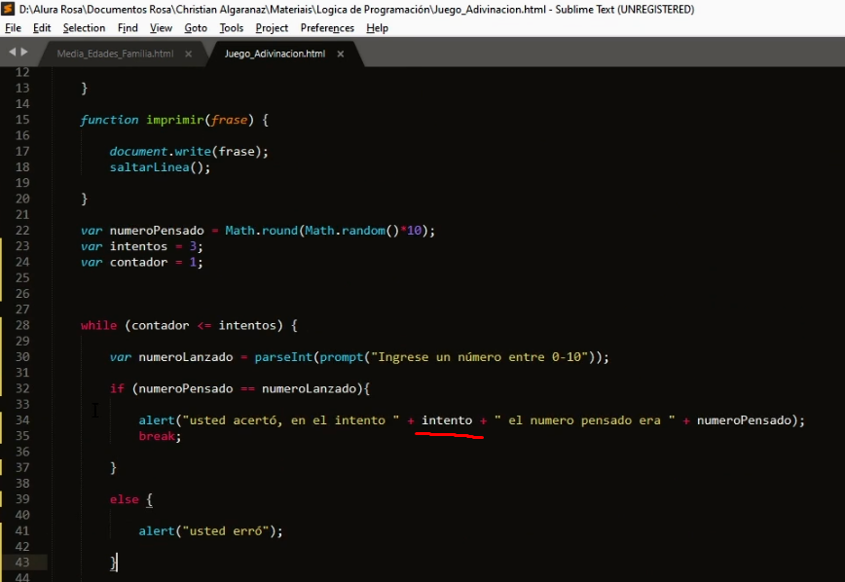
Task: Click the 'if' keyword on line 32
Action: [117, 388]
